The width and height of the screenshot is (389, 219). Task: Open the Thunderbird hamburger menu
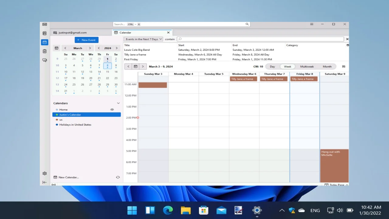click(312, 24)
